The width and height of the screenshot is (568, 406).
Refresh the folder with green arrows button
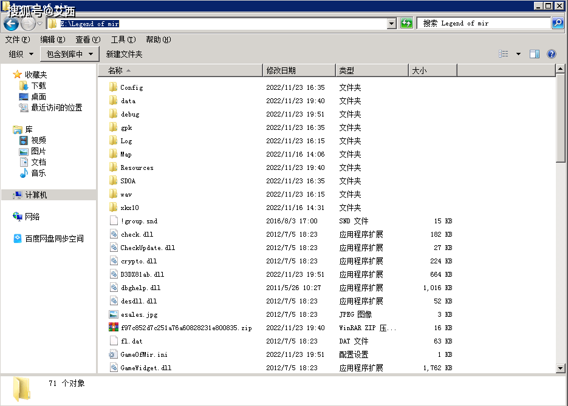406,24
